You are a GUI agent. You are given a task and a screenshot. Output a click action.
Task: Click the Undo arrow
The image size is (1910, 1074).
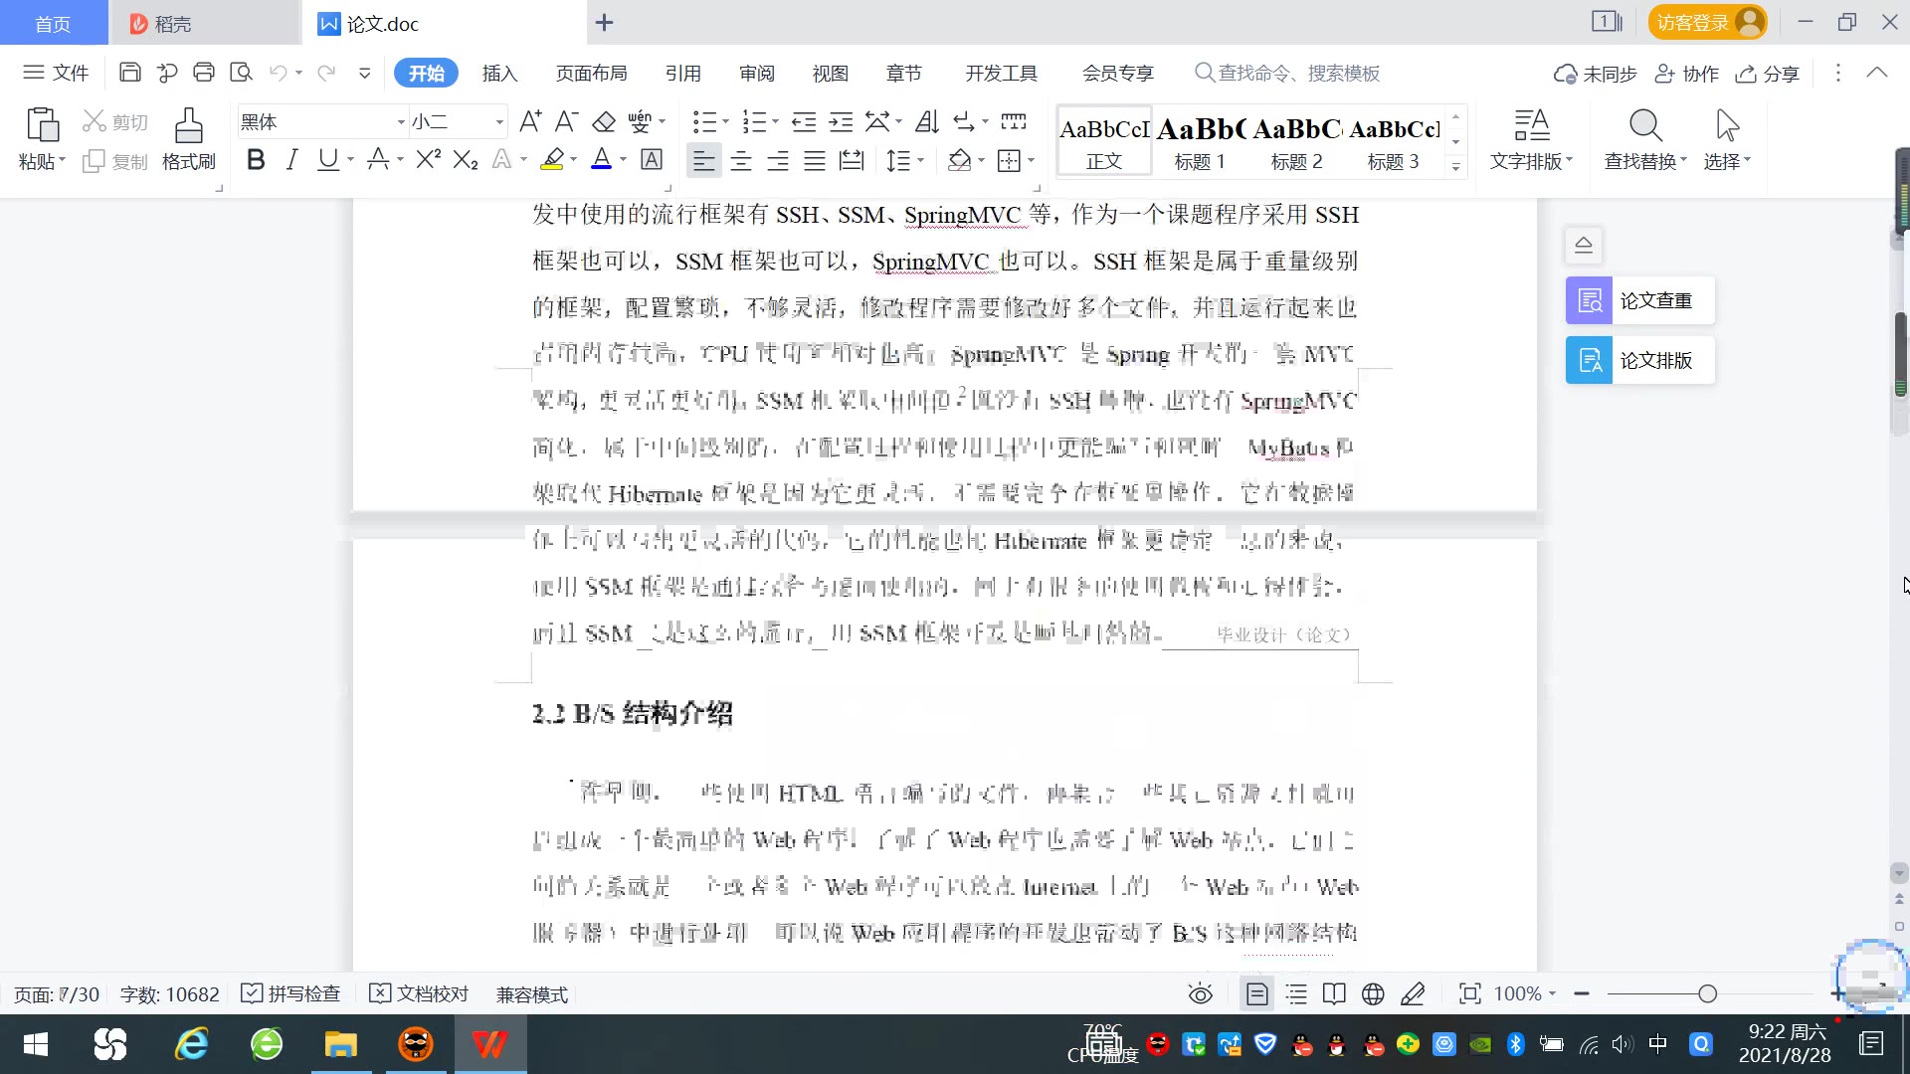click(x=279, y=73)
